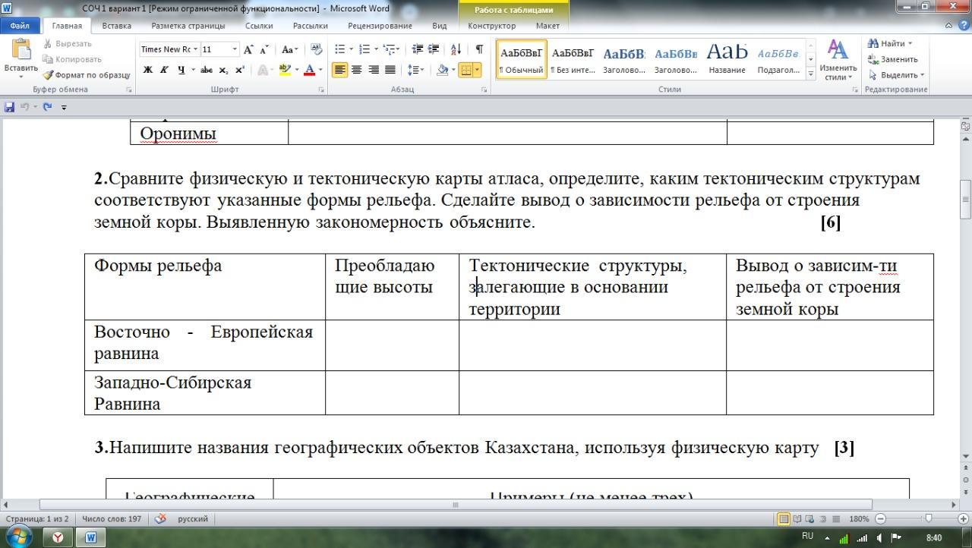
Task: Toggle italic (К) formatting
Action: [x=164, y=70]
